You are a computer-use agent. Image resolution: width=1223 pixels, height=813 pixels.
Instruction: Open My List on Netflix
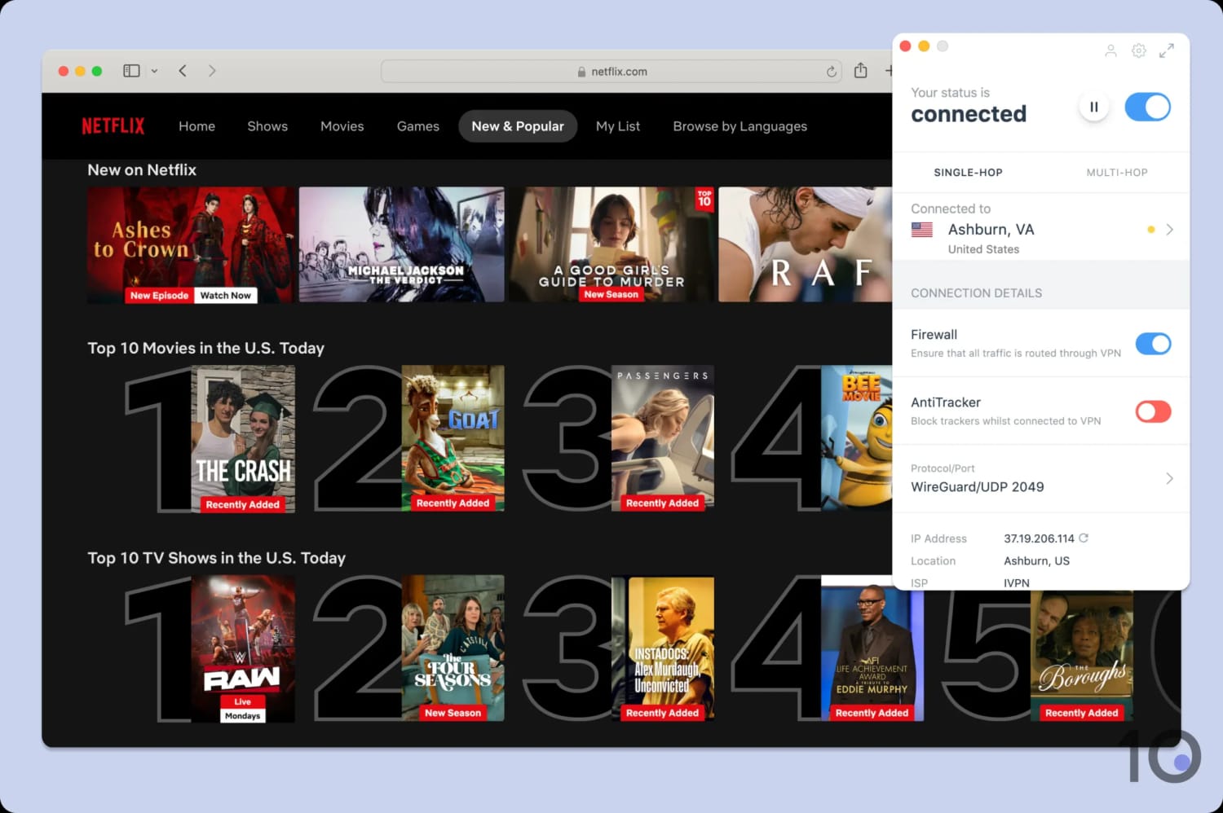point(618,126)
